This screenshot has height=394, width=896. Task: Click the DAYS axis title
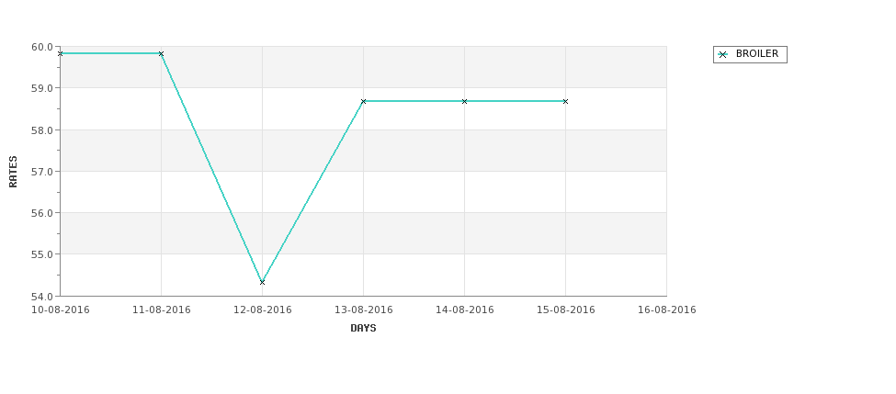point(363,329)
